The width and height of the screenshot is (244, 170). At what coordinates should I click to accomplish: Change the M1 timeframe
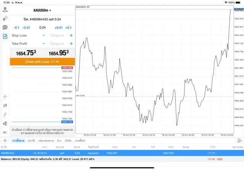pos(5,132)
